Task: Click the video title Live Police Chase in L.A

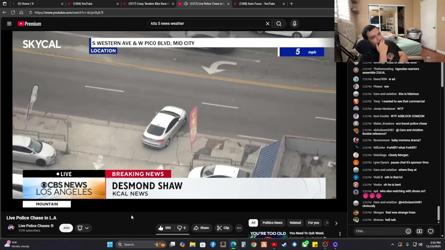Action: tap(31, 218)
